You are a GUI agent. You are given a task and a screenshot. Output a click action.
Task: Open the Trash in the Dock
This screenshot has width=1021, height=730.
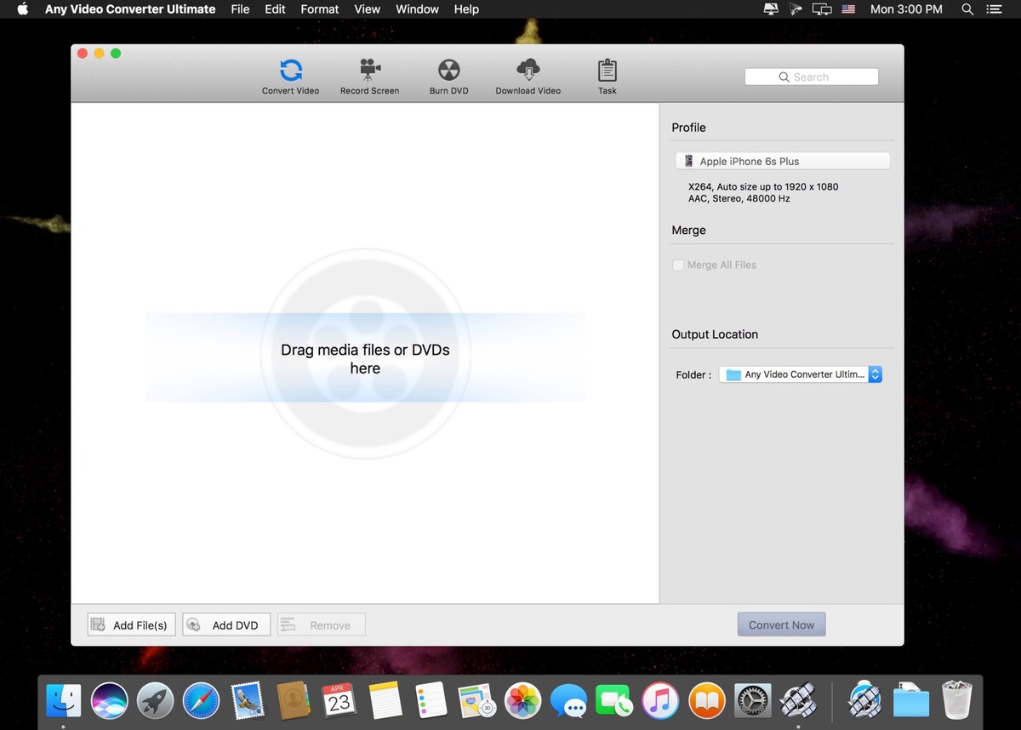pyautogui.click(x=957, y=701)
